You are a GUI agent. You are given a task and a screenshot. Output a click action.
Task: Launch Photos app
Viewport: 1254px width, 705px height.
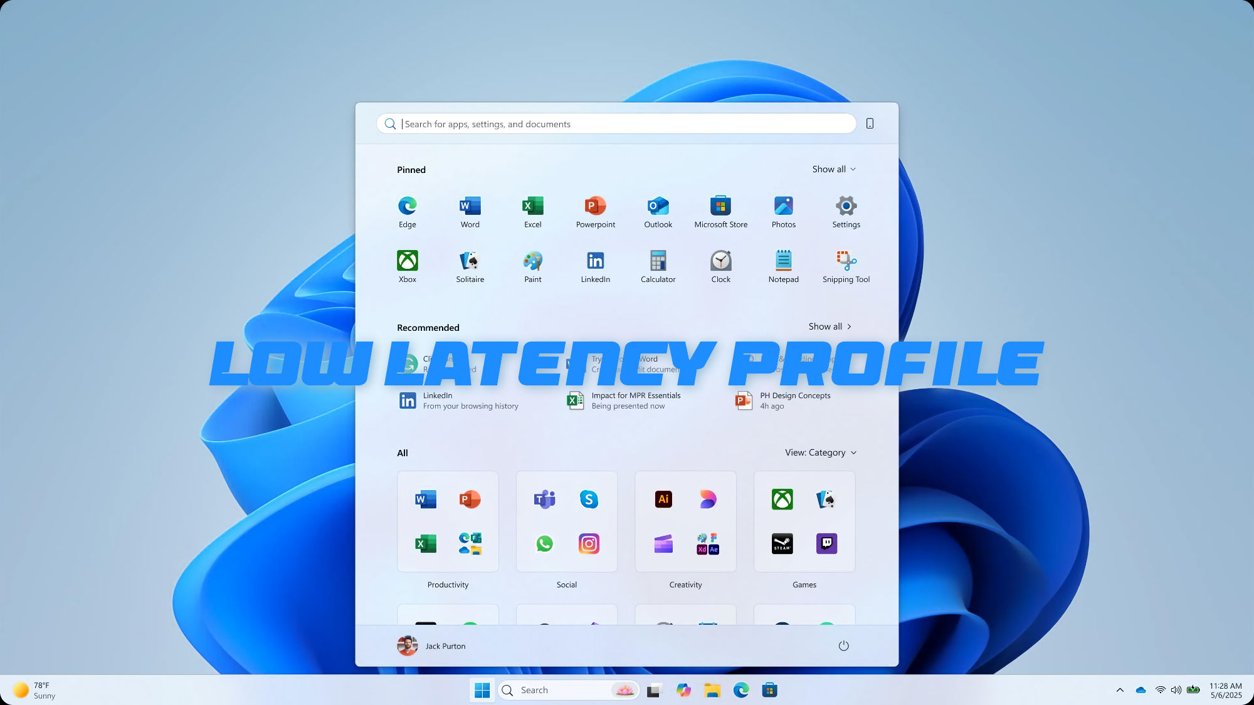point(784,212)
